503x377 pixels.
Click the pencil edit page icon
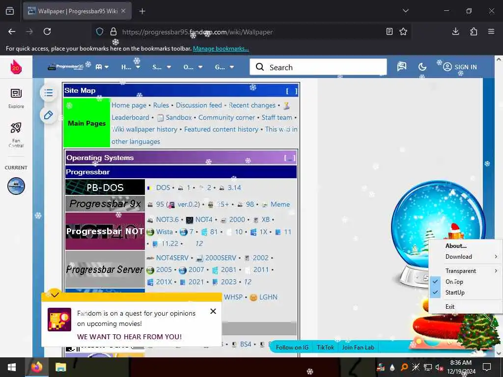tap(49, 115)
